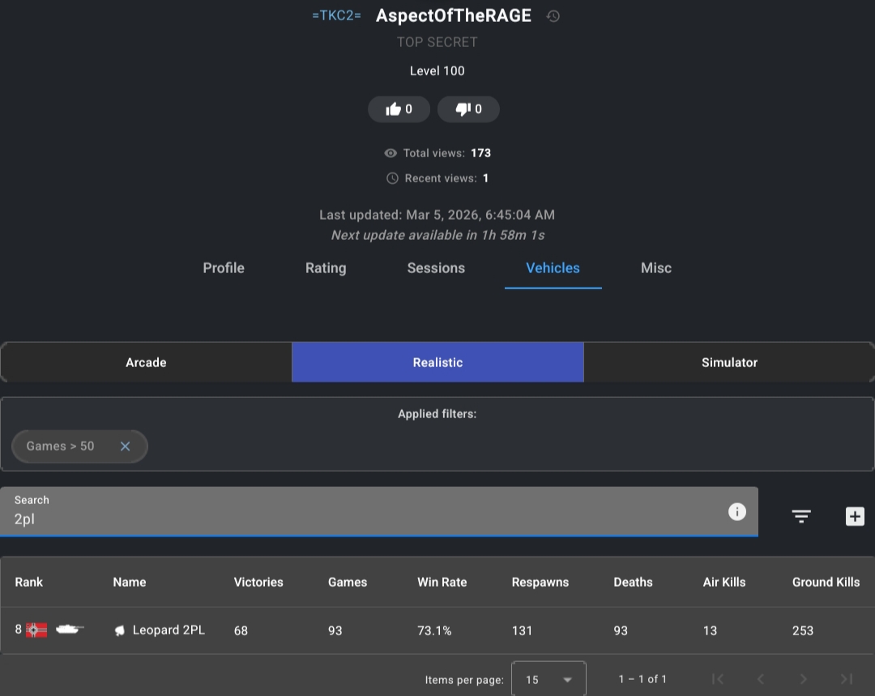Click the thumbs up like button

[399, 109]
